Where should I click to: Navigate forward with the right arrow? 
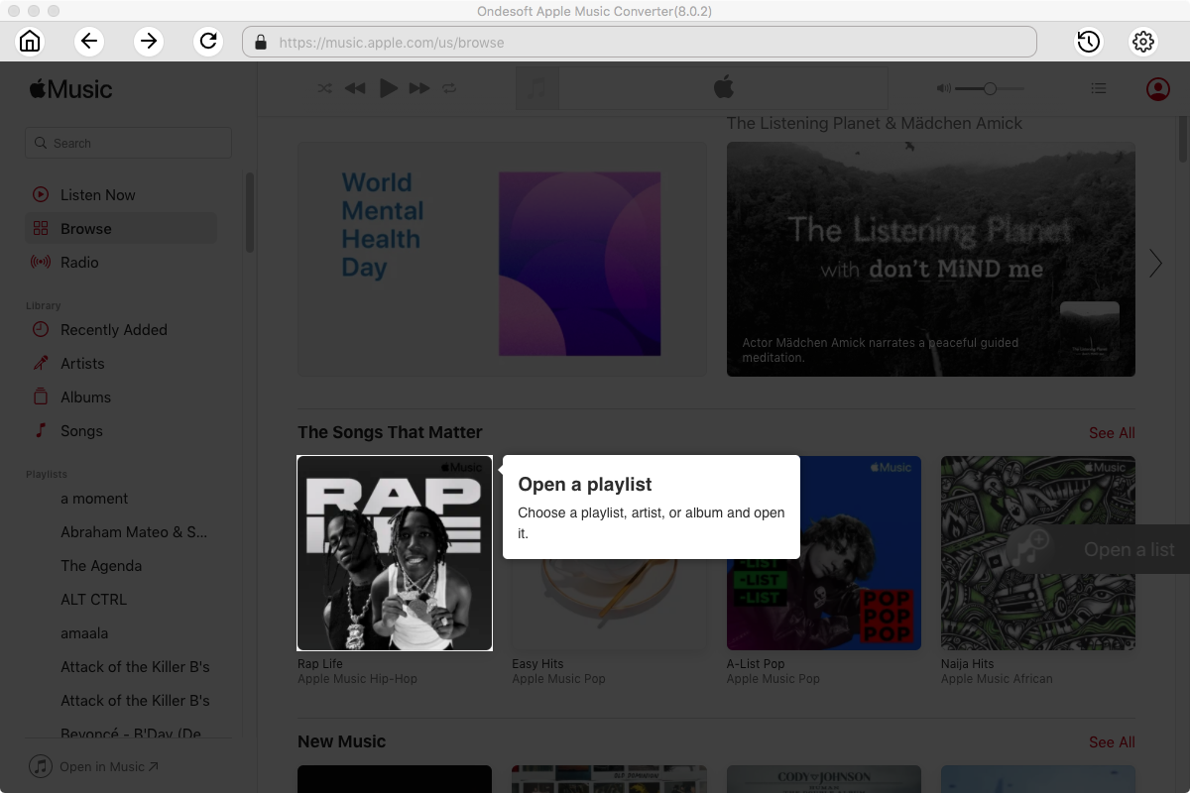click(x=149, y=42)
